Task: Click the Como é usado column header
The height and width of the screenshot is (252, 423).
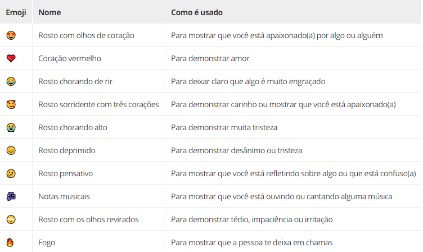Action: point(197,12)
